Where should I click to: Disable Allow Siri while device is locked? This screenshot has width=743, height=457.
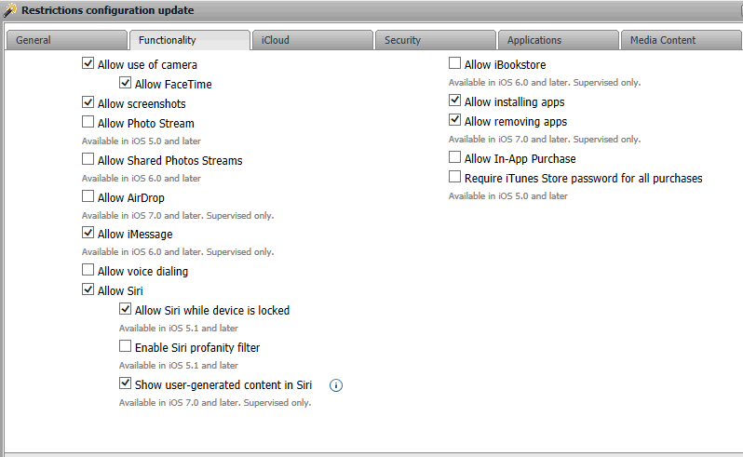(x=126, y=310)
